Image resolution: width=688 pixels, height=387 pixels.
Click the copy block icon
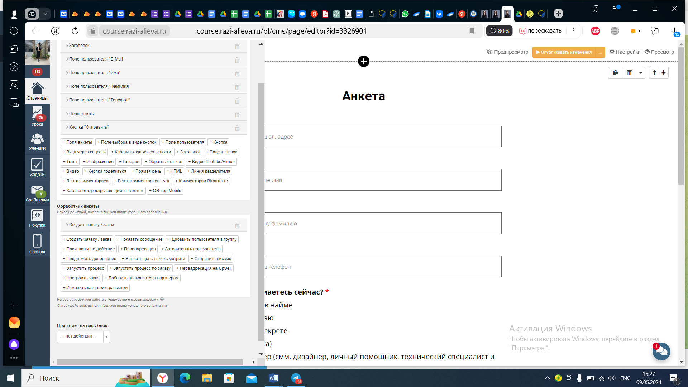pyautogui.click(x=615, y=73)
